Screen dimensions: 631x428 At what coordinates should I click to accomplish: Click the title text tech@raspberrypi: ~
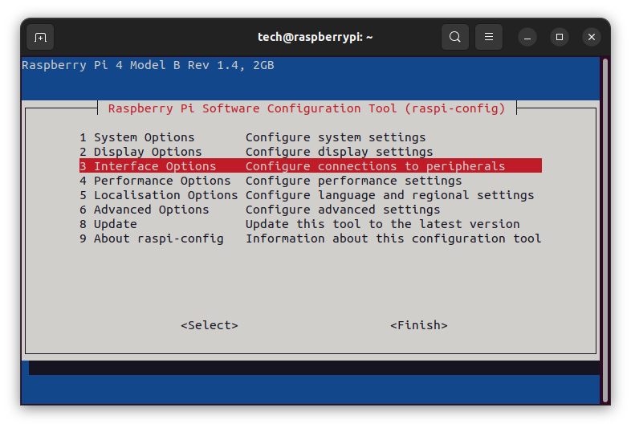[315, 37]
